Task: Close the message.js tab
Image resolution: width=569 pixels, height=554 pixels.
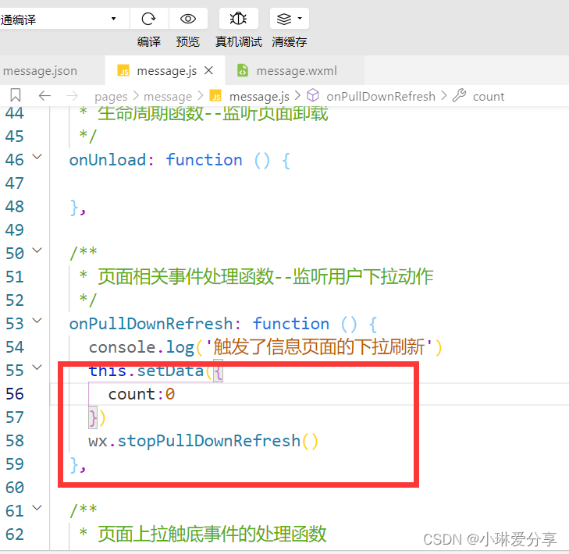Action: [x=208, y=70]
